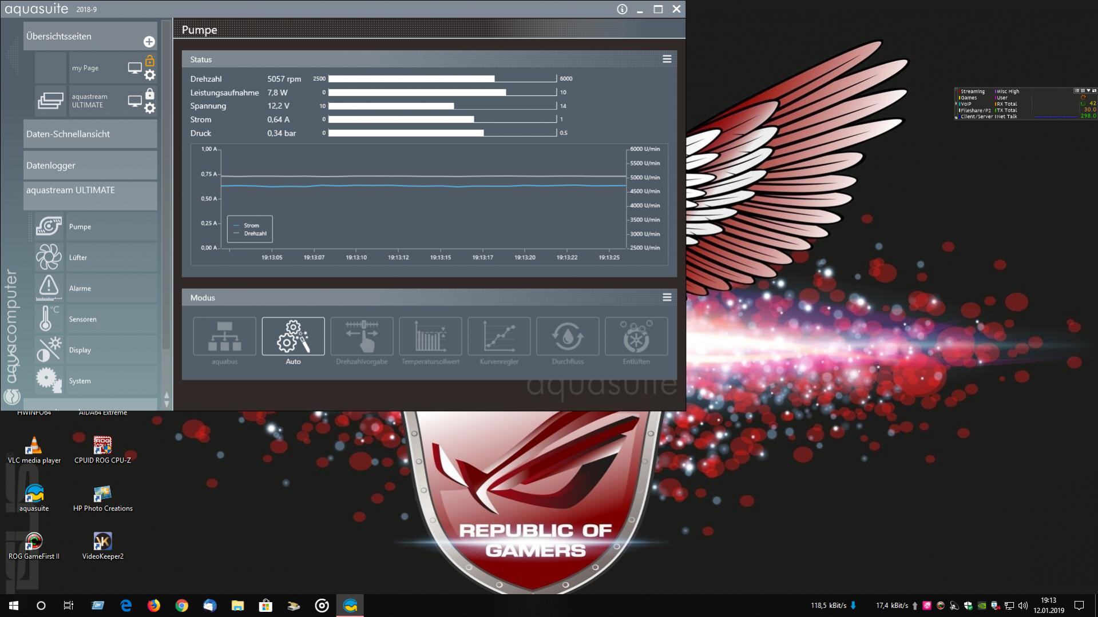1098x617 pixels.
Task: Open the network widget triangle dropdown
Action: [1088, 90]
